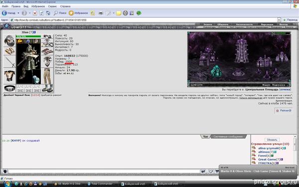
Task: Go to the browser Home page icon
Action: (x=48, y=13)
